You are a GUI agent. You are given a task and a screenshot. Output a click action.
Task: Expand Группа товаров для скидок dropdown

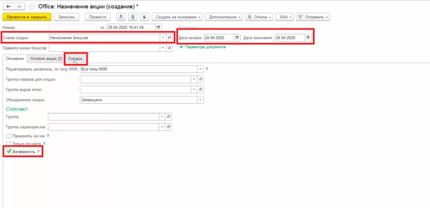pos(194,79)
